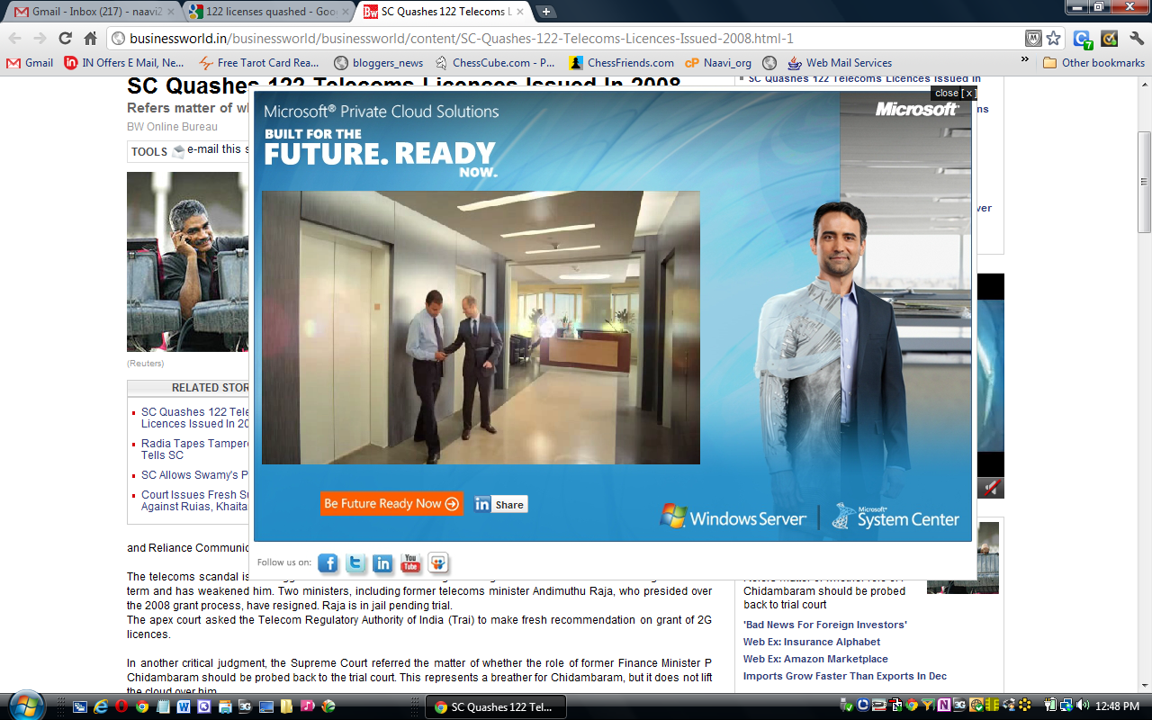Toggle mute on the sidebar video ad
The height and width of the screenshot is (720, 1152).
[x=991, y=488]
